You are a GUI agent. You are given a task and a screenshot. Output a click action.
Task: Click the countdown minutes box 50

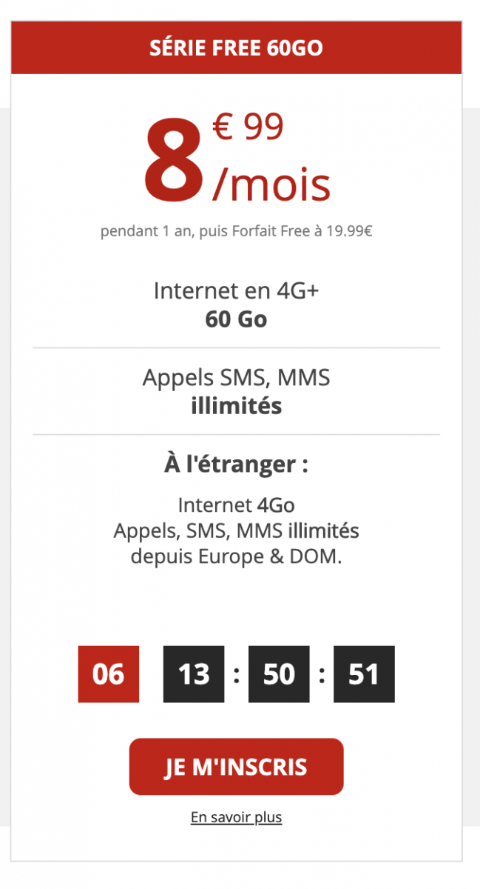click(x=279, y=674)
